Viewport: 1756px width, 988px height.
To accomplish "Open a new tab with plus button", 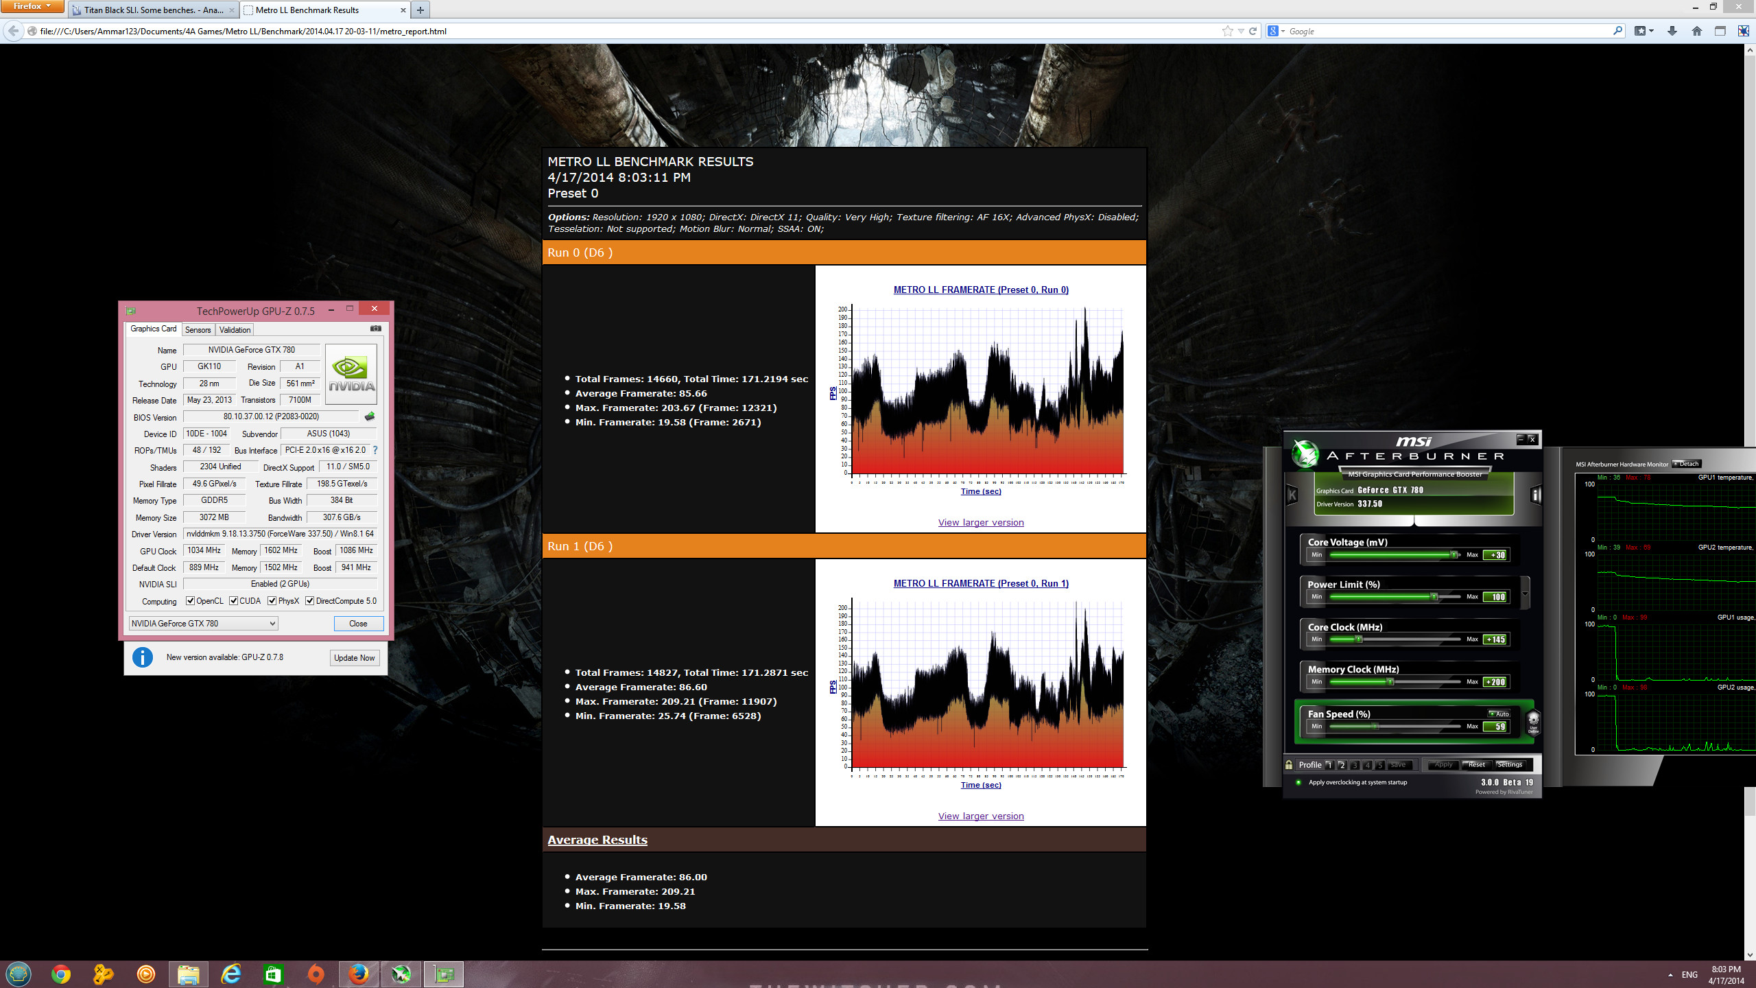I will [x=420, y=10].
